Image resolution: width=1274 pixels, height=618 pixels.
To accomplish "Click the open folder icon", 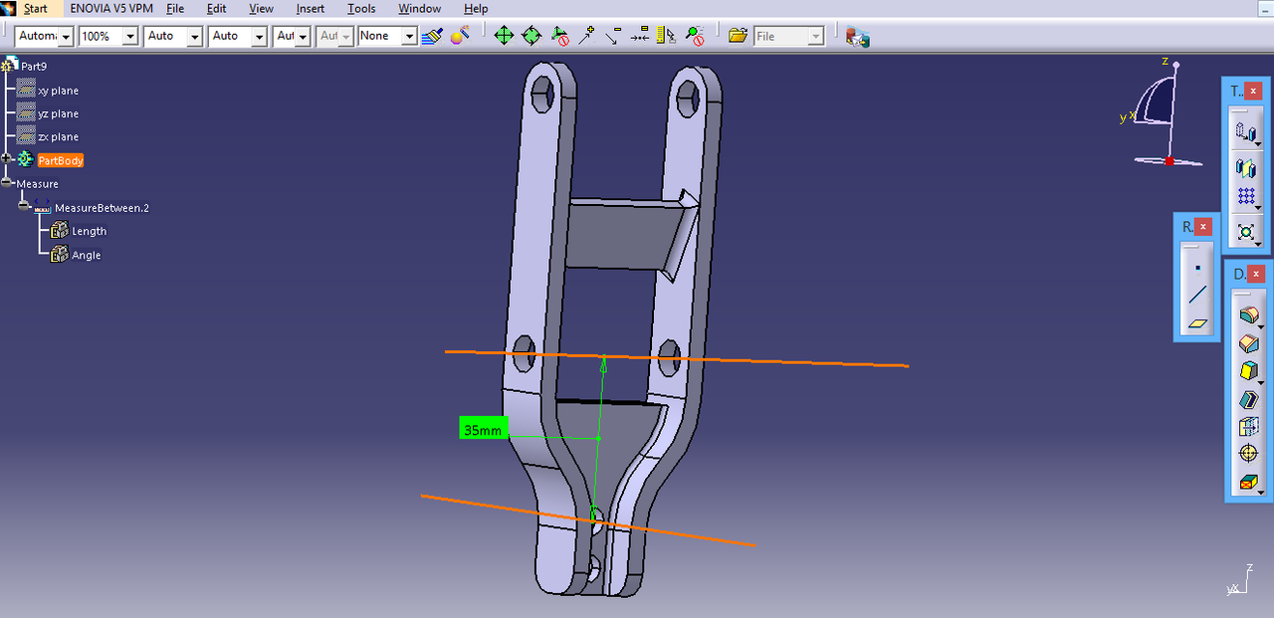I will point(738,36).
